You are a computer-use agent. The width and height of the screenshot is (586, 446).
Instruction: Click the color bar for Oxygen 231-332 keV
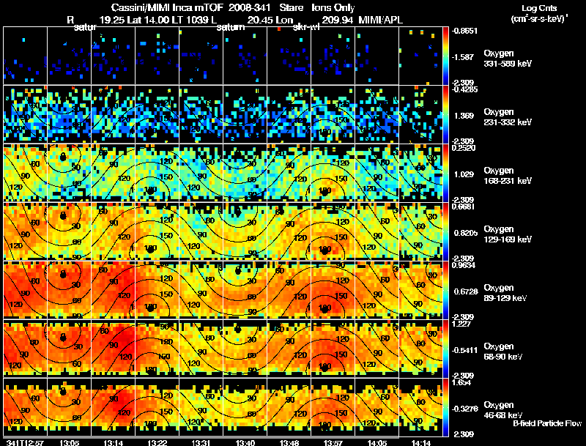pyautogui.click(x=445, y=115)
